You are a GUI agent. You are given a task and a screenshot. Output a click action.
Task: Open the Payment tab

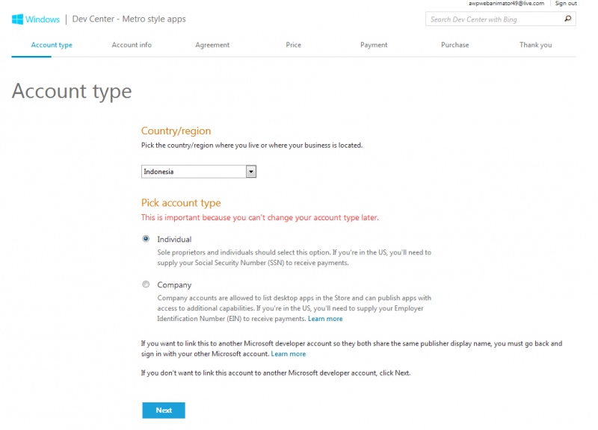pos(374,45)
